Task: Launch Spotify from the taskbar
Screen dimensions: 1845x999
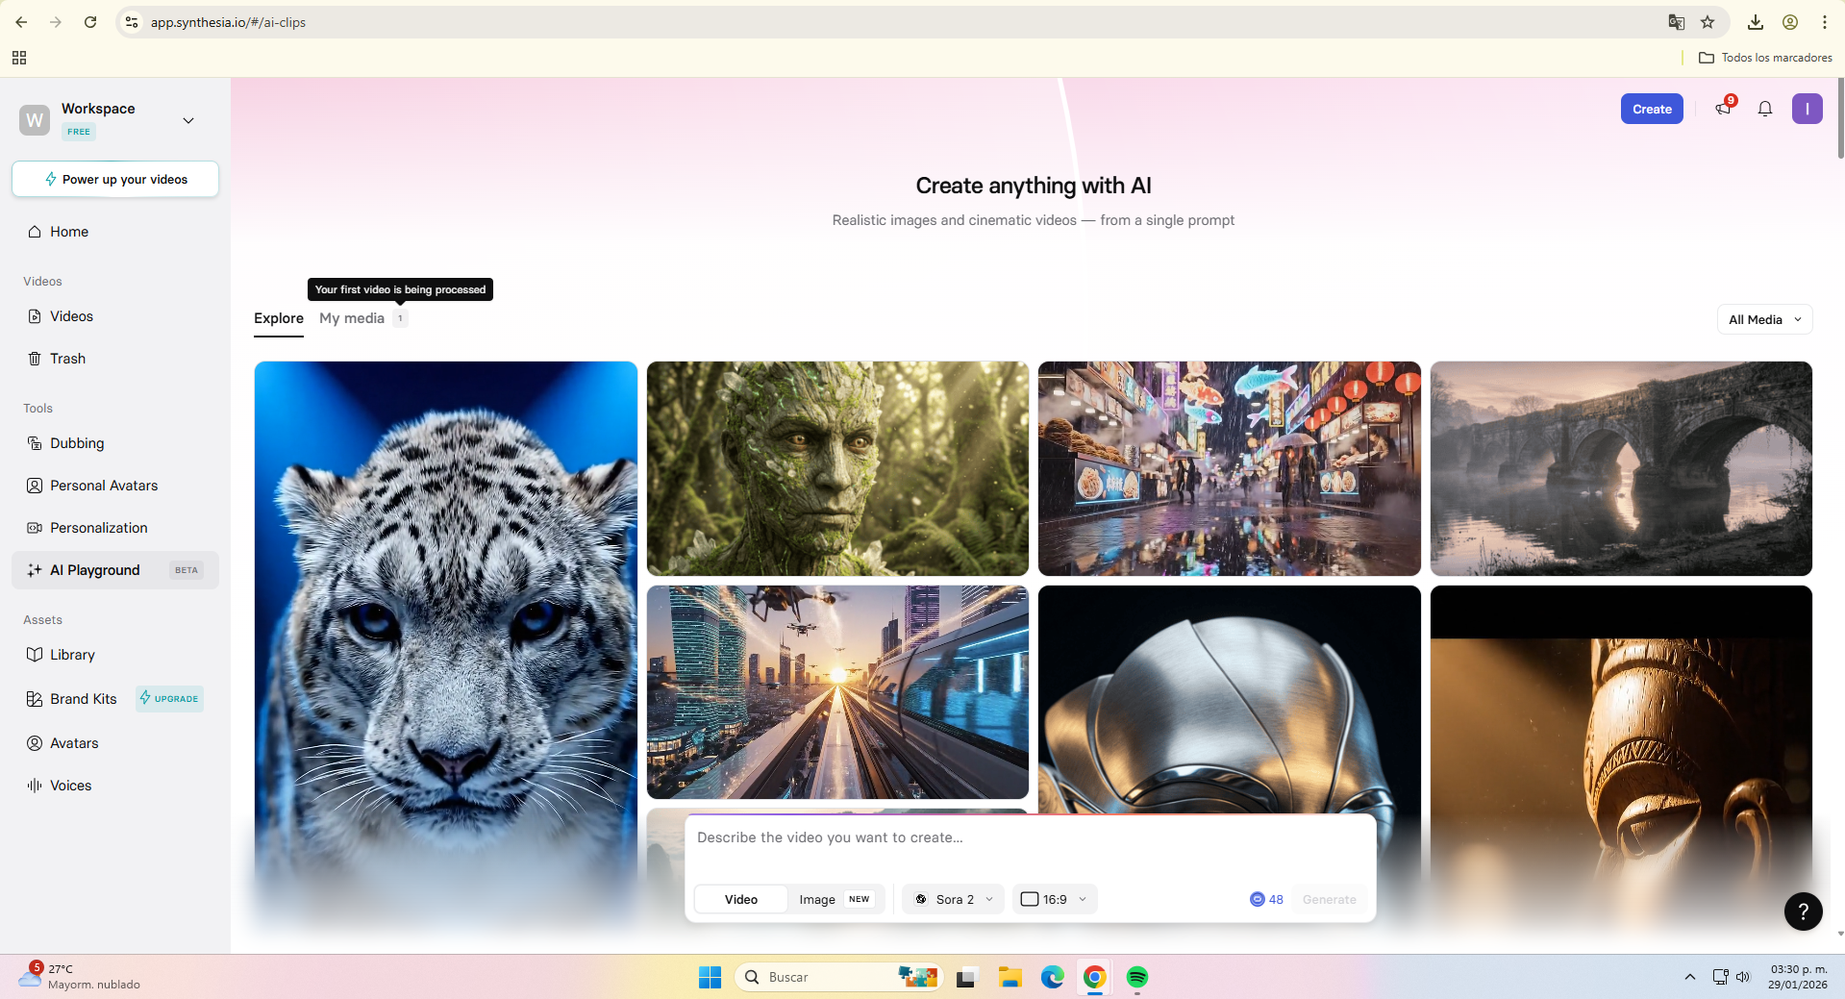Action: pyautogui.click(x=1136, y=977)
